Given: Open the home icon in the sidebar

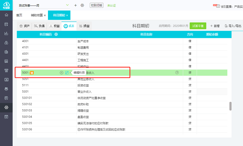Looking at the screenshot, I should (x=6, y=15).
